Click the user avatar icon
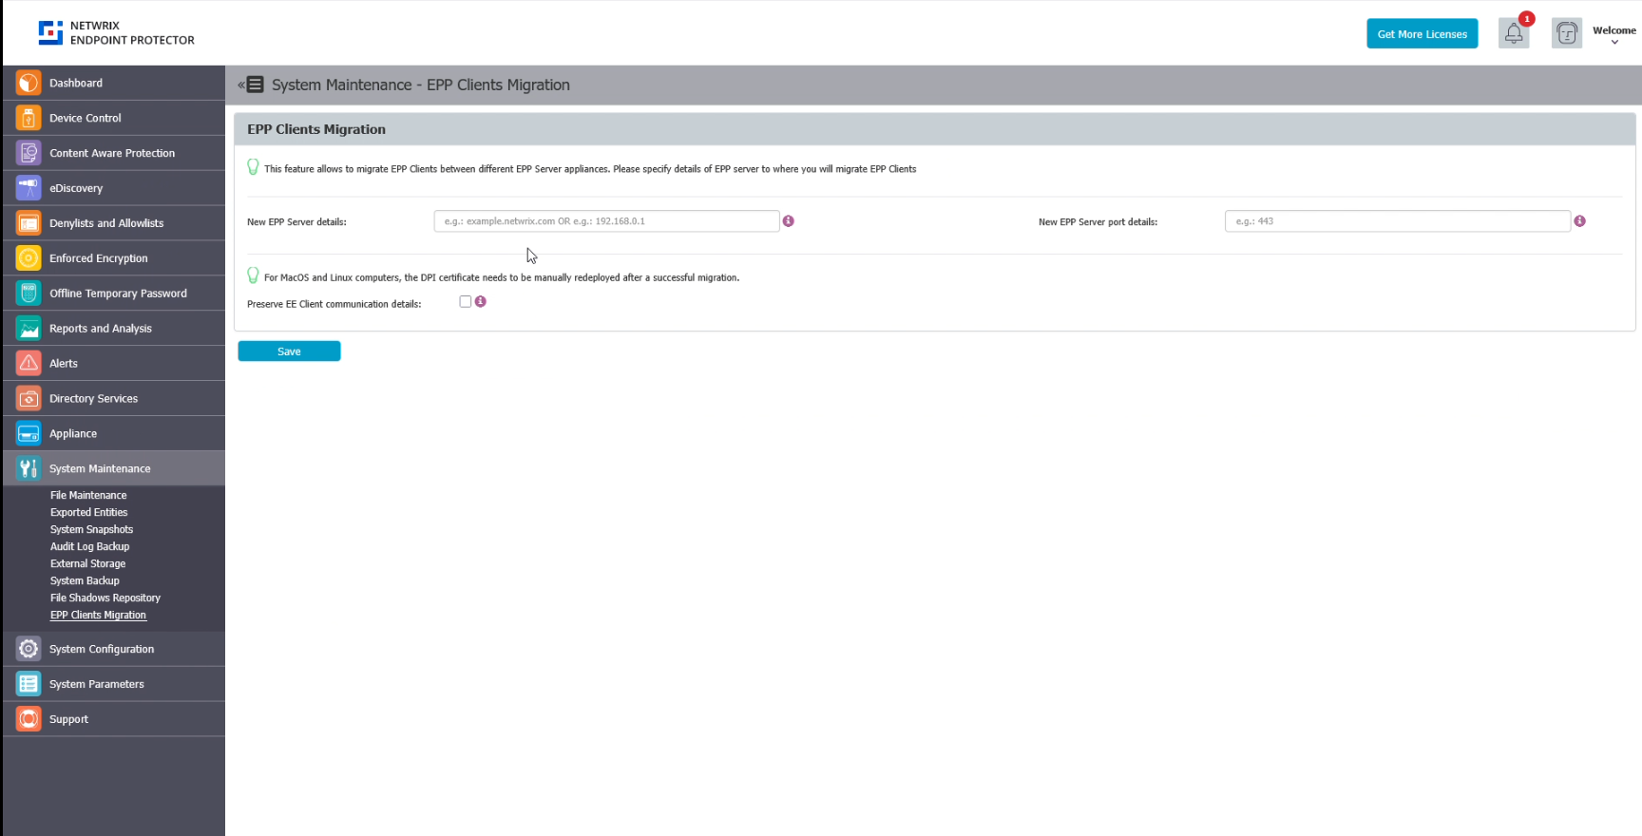 1566,34
